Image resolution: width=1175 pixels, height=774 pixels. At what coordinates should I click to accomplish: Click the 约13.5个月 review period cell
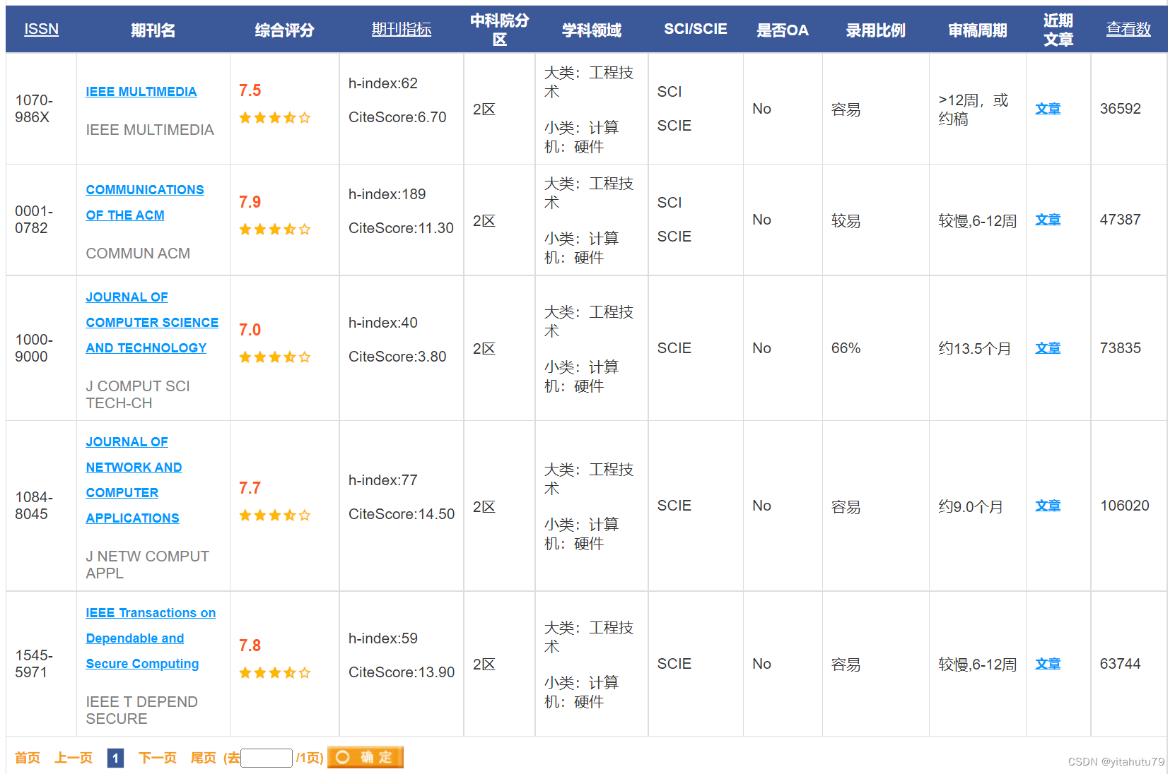(x=974, y=348)
